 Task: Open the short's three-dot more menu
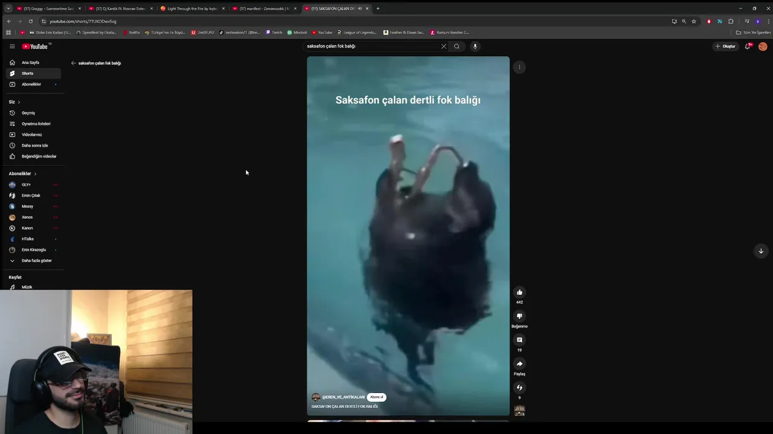[519, 67]
